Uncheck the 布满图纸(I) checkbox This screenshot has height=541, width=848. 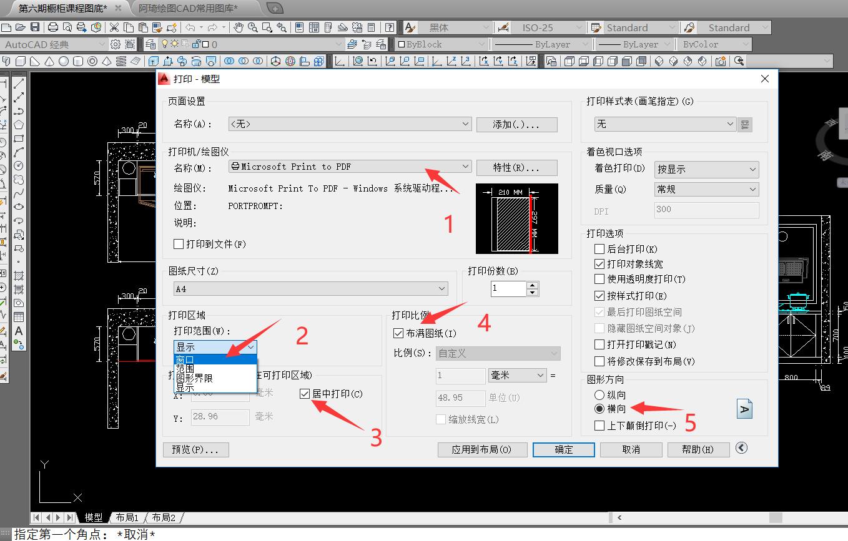click(x=398, y=333)
